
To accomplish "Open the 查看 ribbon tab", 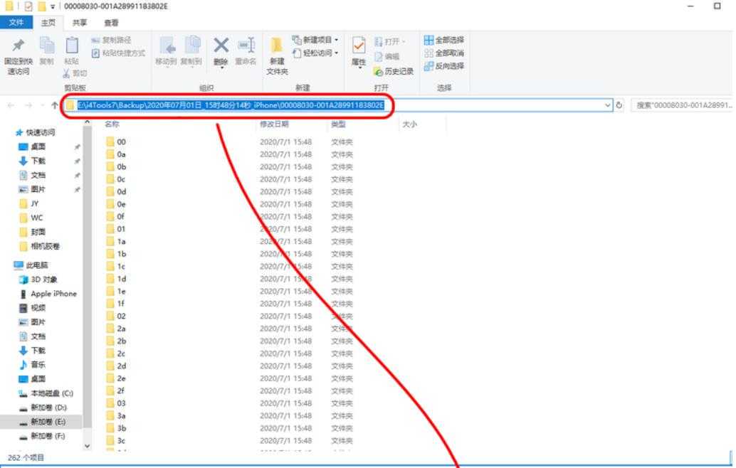I will (x=112, y=23).
